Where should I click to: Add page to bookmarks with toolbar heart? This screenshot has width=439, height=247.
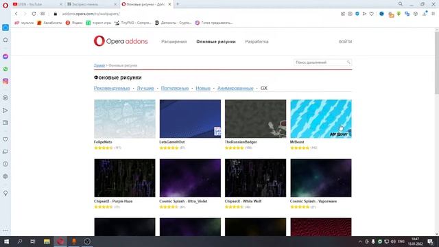pyautogui.click(x=372, y=14)
